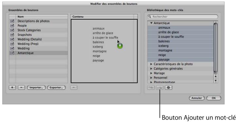Click the Contenu column header

102,17
